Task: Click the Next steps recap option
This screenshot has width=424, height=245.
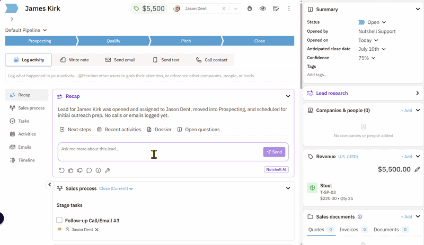Action: 75,130
